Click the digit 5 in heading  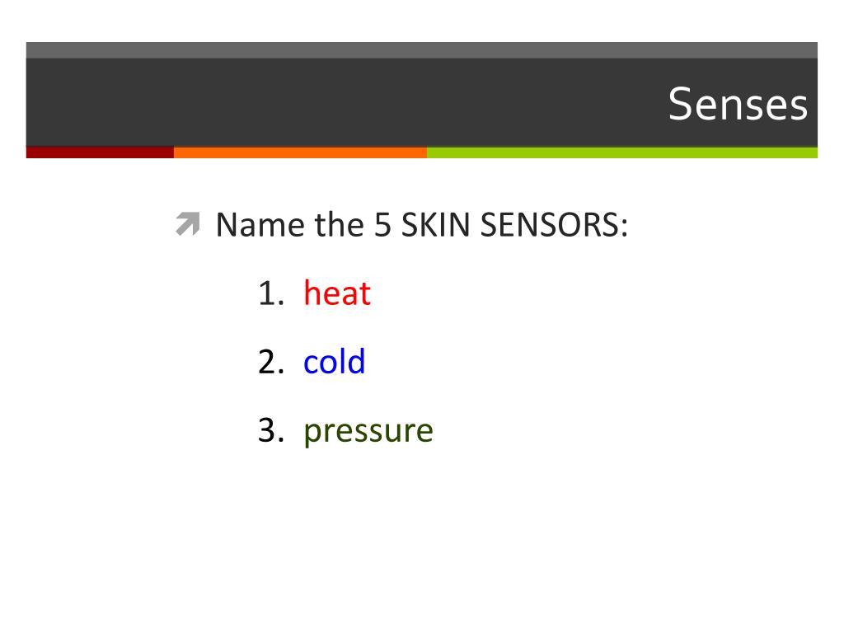pyautogui.click(x=382, y=224)
